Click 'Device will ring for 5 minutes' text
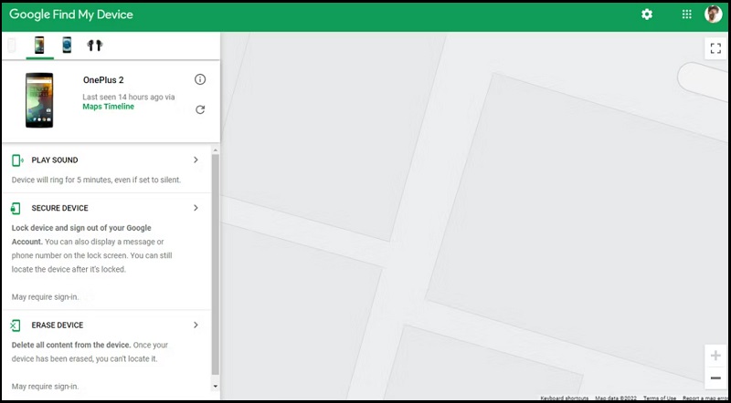The width and height of the screenshot is (731, 403). point(96,180)
